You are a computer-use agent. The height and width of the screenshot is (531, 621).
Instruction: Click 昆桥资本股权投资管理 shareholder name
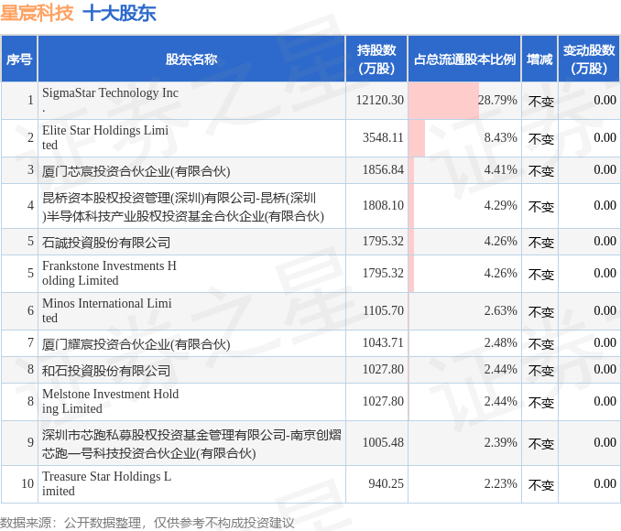point(183,206)
